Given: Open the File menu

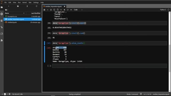Looking at the screenshot, I should (x=5, y=2).
